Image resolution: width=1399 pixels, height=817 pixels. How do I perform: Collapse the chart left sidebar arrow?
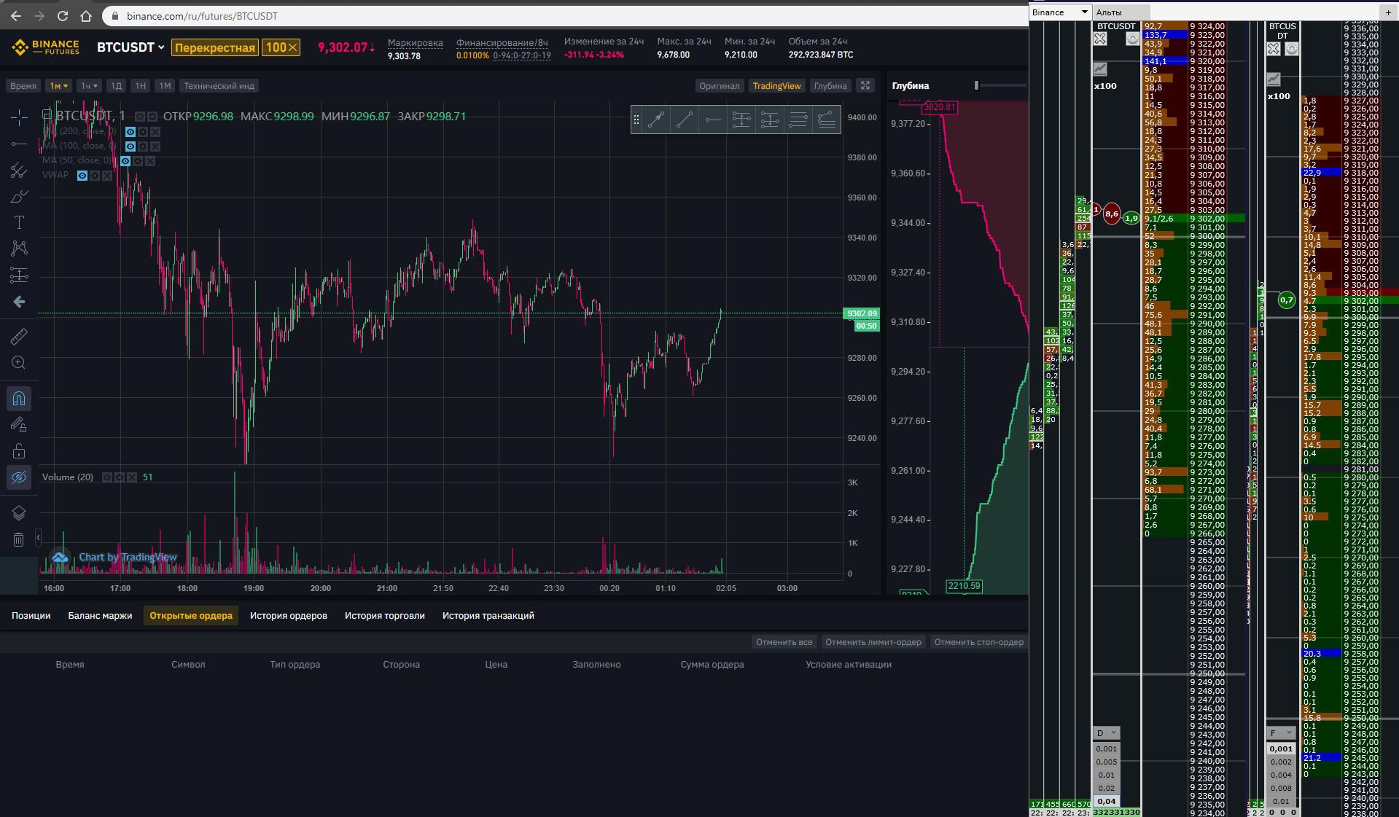pos(38,536)
